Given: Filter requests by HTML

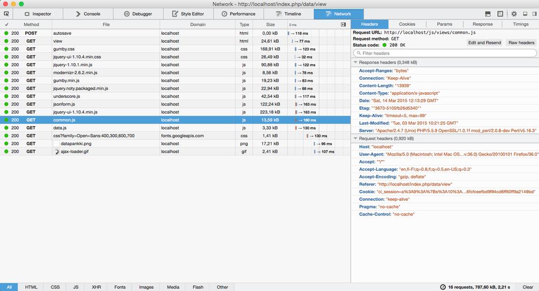Looking at the screenshot, I should 31,287.
